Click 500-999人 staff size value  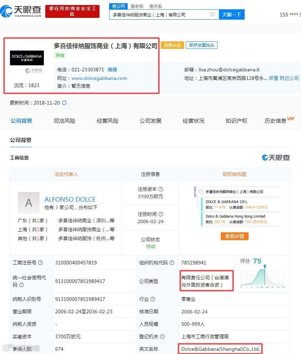tap(193, 324)
